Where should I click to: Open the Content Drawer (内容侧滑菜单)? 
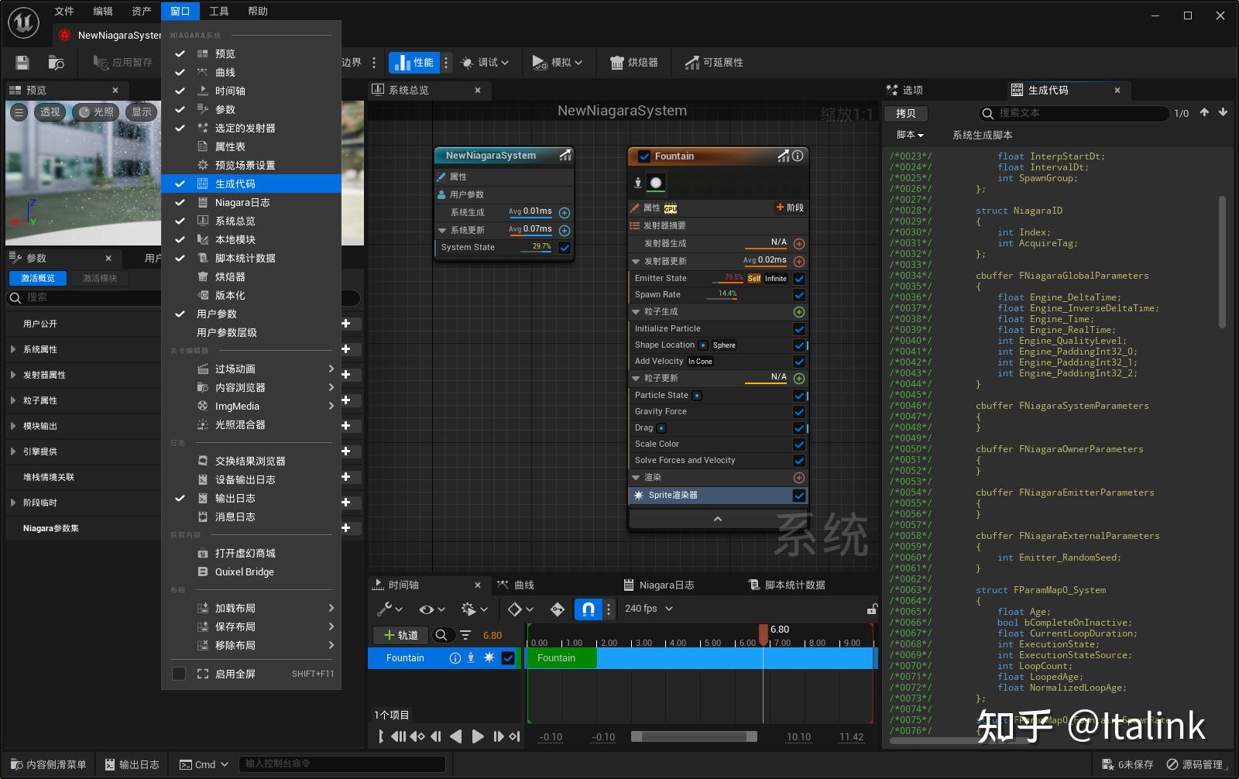tap(46, 764)
